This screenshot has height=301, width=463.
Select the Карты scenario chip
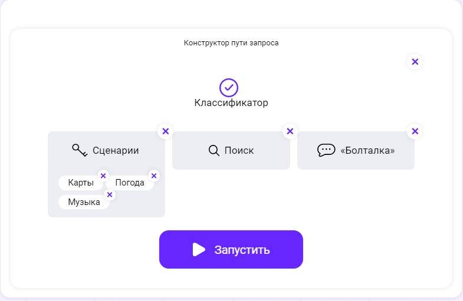click(81, 183)
